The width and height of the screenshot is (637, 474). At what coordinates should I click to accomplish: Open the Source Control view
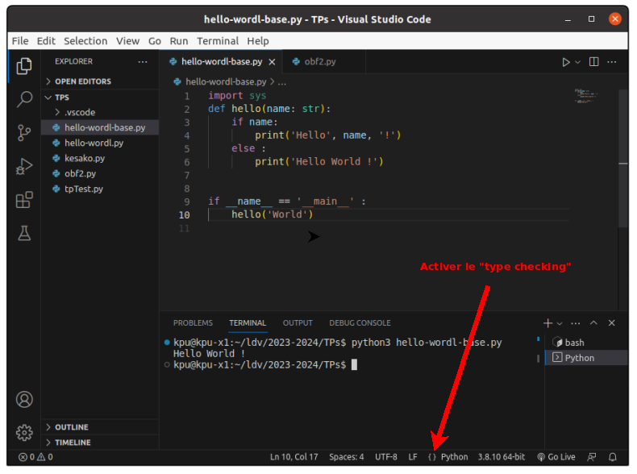pyautogui.click(x=24, y=133)
